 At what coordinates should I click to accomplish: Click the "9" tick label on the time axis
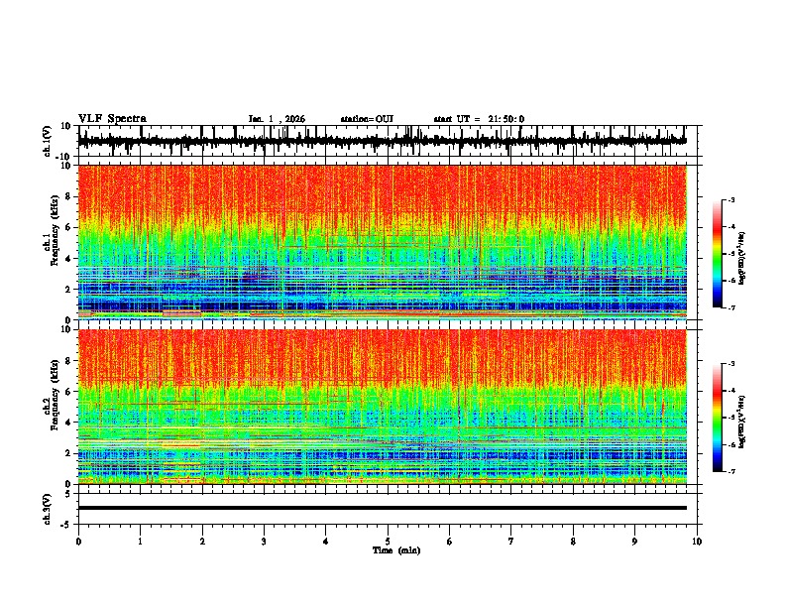point(634,542)
